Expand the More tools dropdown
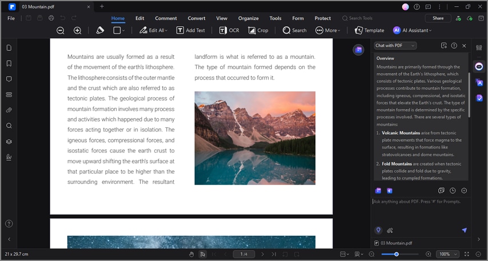The width and height of the screenshot is (488, 261). tap(328, 30)
